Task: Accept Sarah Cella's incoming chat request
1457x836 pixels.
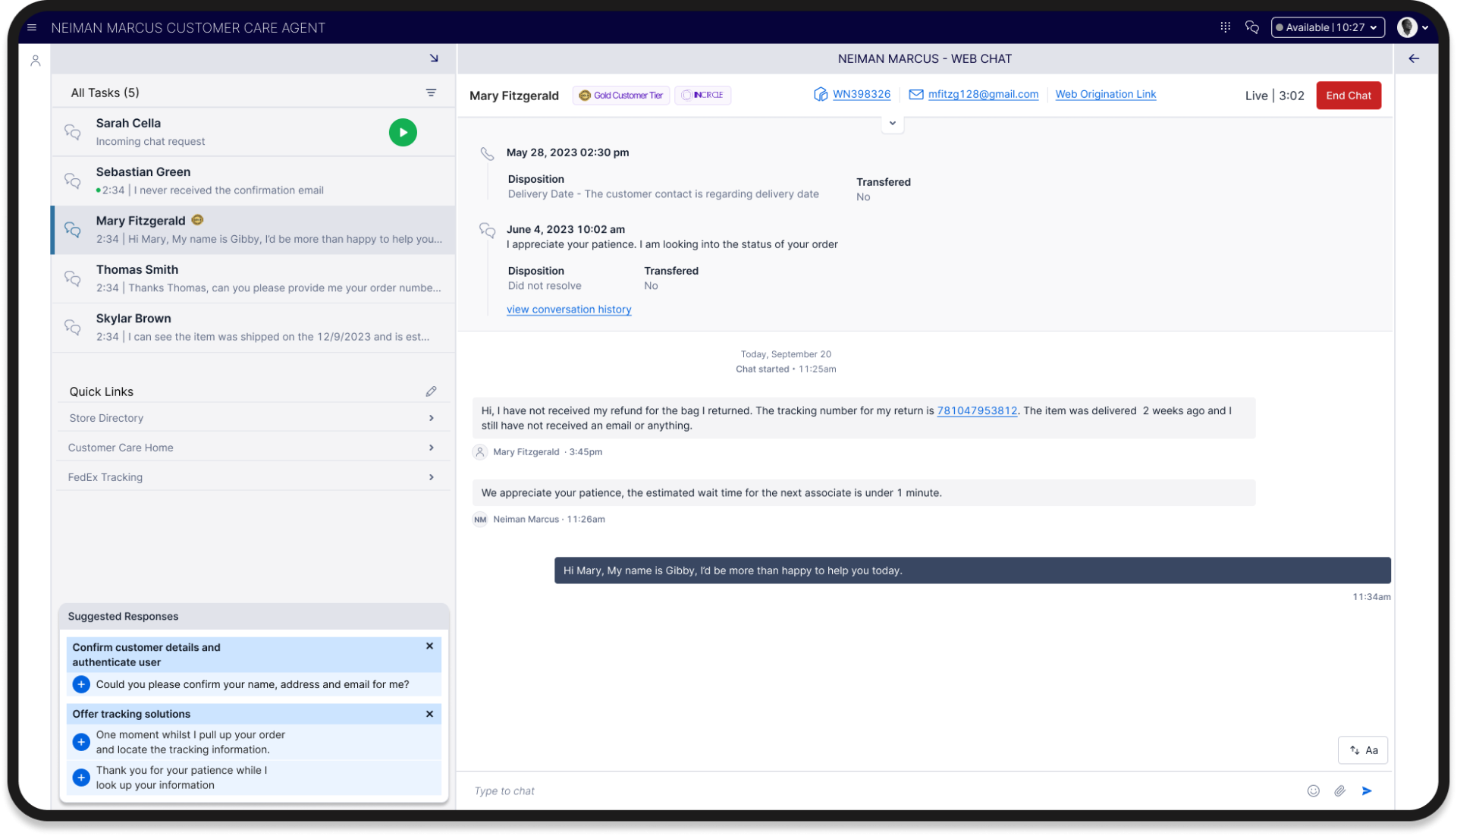Action: click(403, 133)
